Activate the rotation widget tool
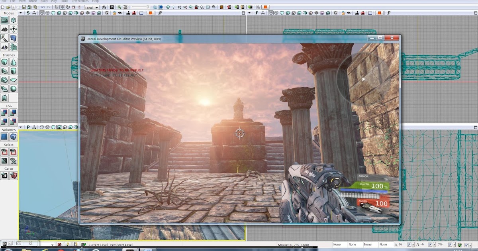Viewport: 478px width, 251px height. 68,7
